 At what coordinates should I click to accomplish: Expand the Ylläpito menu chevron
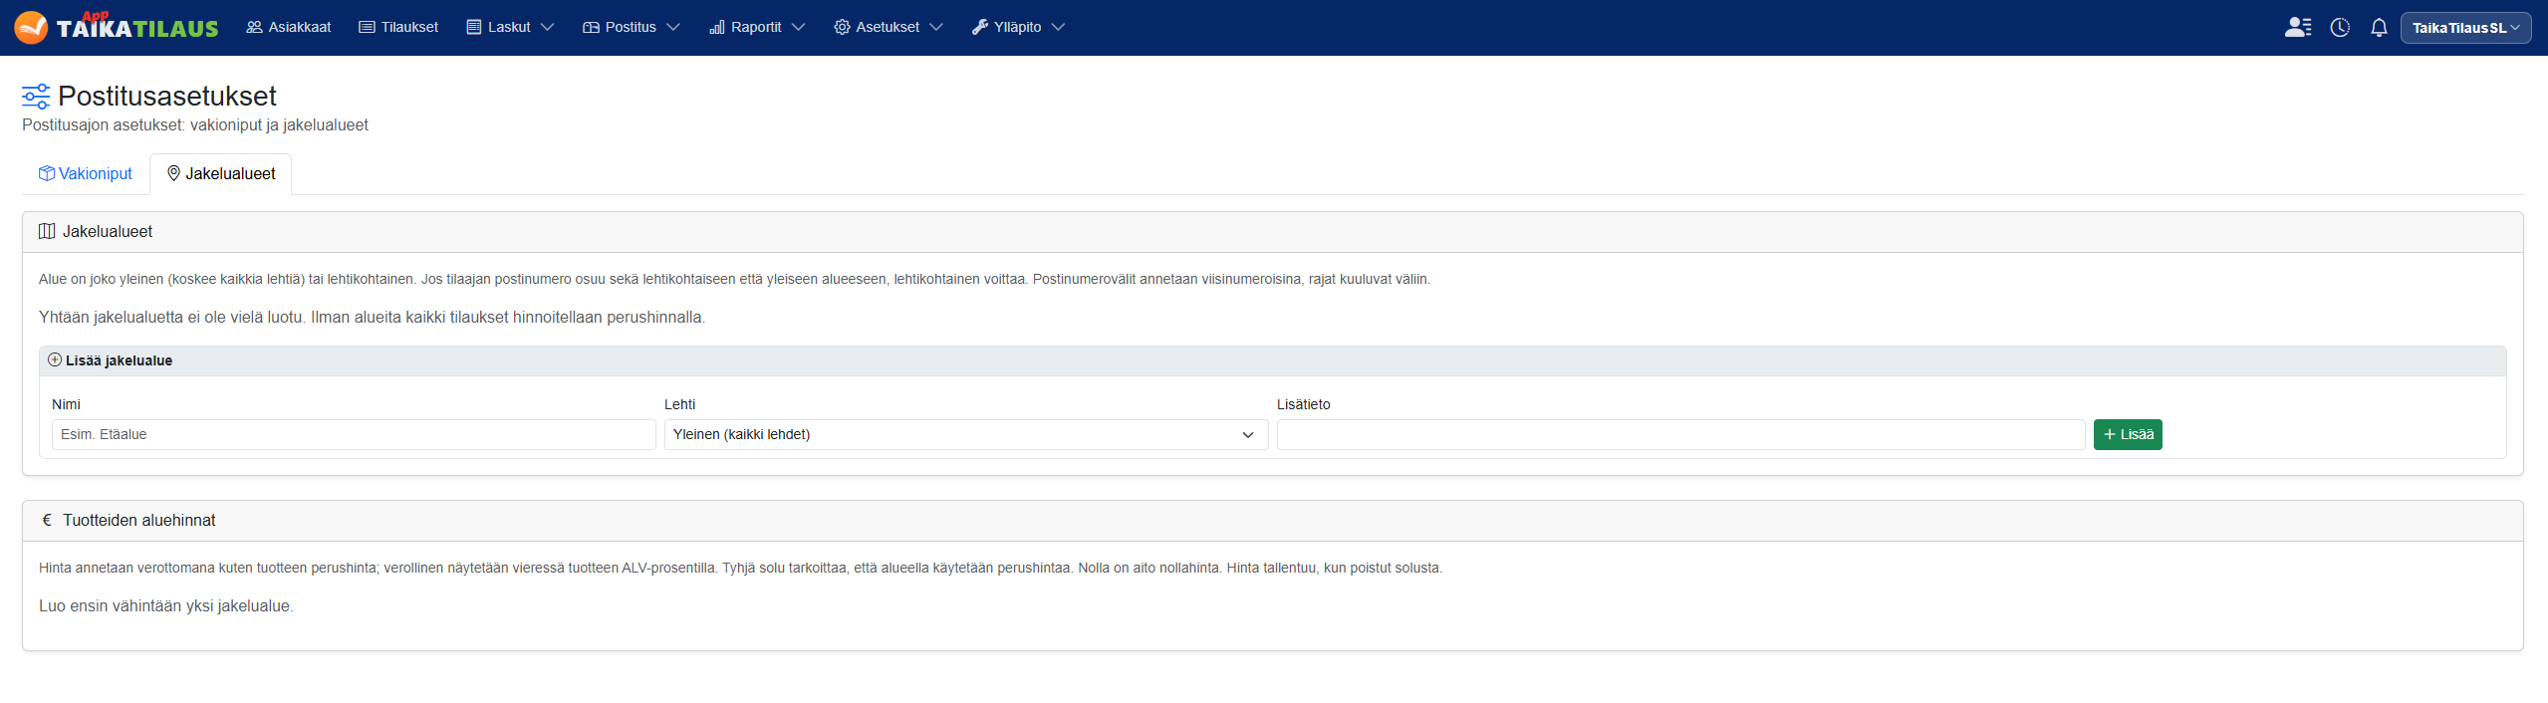pyautogui.click(x=1058, y=27)
